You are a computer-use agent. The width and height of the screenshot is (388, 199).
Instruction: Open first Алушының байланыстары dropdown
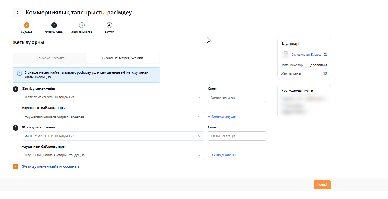tap(113, 117)
